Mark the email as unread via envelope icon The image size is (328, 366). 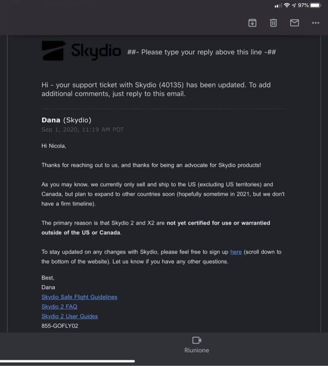point(294,23)
